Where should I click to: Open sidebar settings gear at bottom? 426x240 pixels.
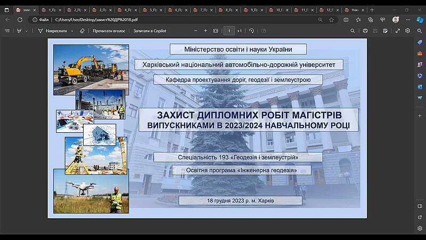click(x=420, y=228)
